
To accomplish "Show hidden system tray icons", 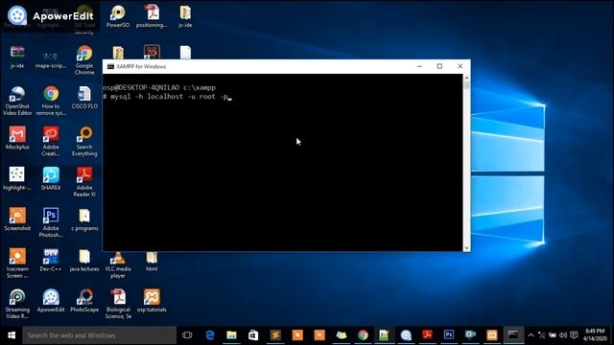I will coord(531,335).
